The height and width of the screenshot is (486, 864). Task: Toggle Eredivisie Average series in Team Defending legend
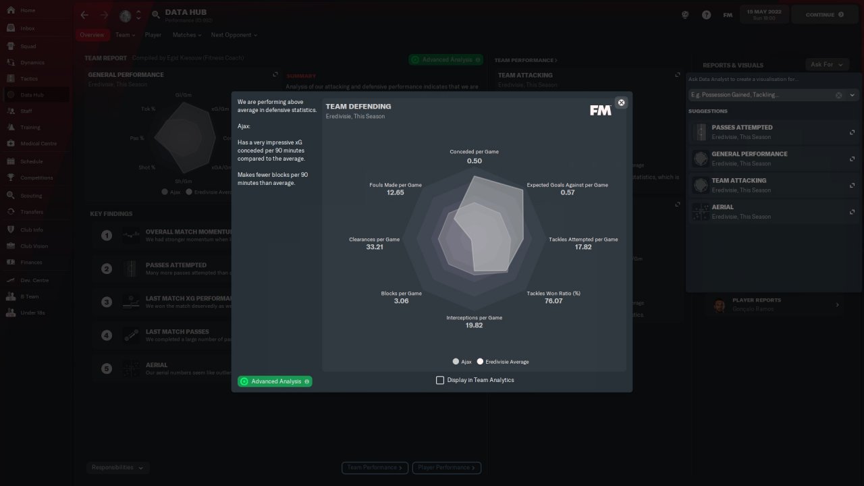[x=503, y=362]
